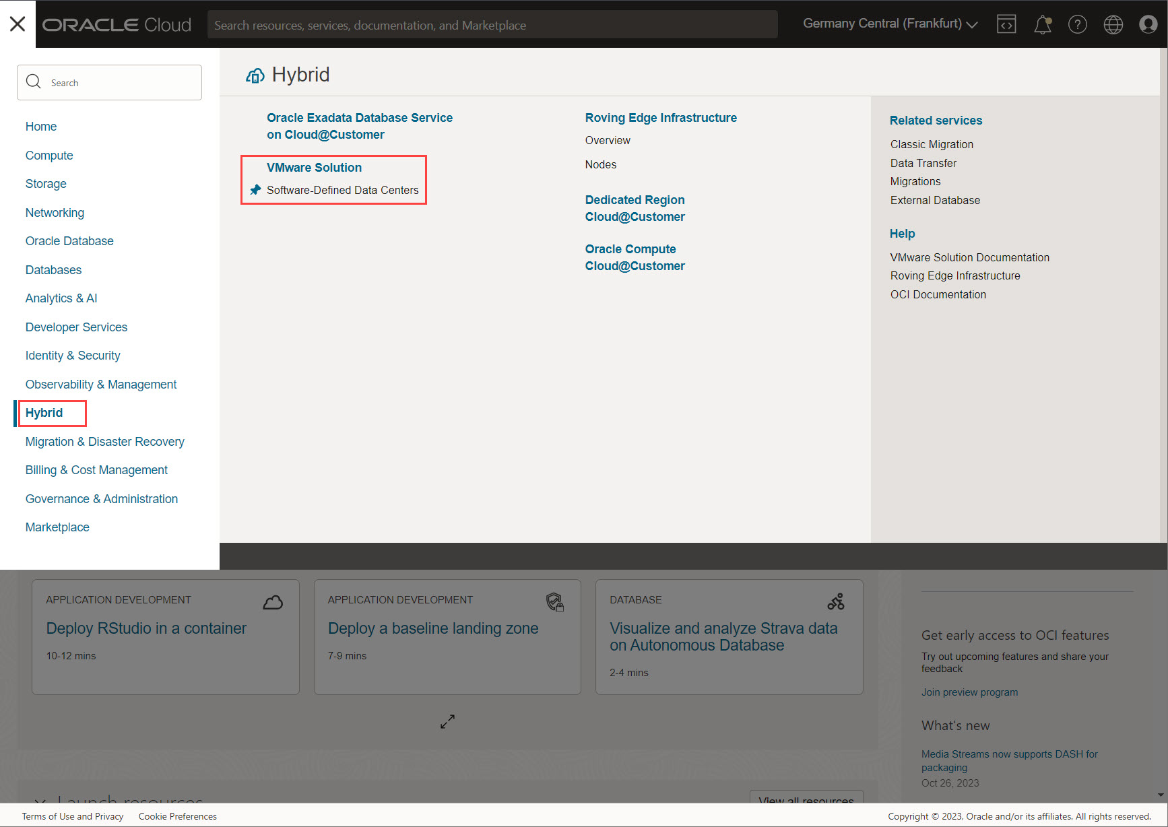Open Classic Migration related service
The height and width of the screenshot is (827, 1168).
932,144
